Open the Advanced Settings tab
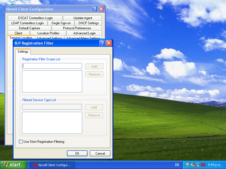 pos(49,38)
